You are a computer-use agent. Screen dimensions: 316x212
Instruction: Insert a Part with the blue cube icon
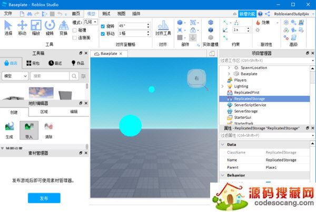point(180,22)
